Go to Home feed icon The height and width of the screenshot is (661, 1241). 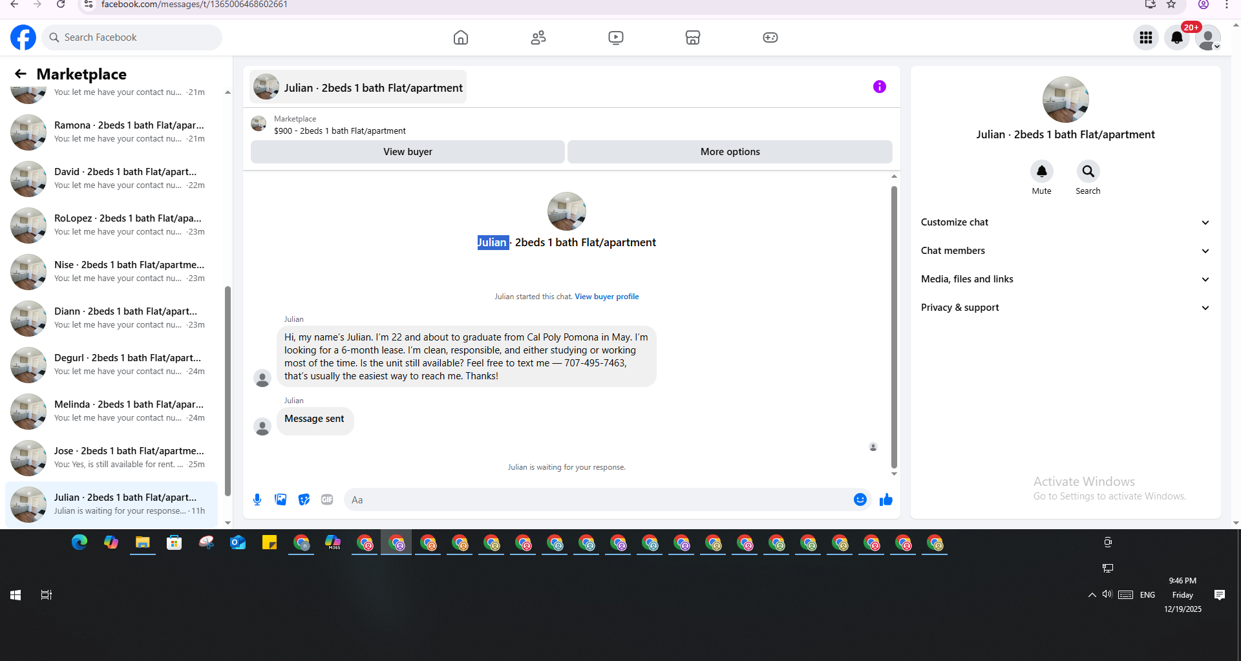[x=461, y=37]
